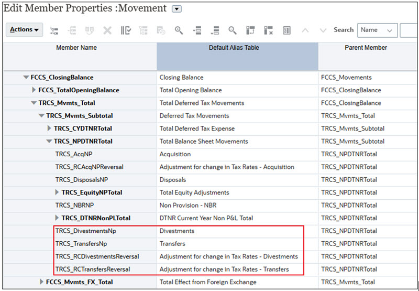Click the Divestments alias cell
The height and width of the screenshot is (291, 419).
[238, 231]
